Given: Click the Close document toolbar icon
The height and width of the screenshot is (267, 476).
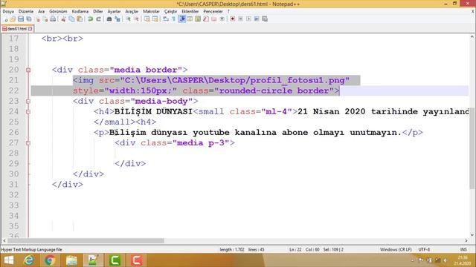Looking at the screenshot, I should (x=37, y=19).
